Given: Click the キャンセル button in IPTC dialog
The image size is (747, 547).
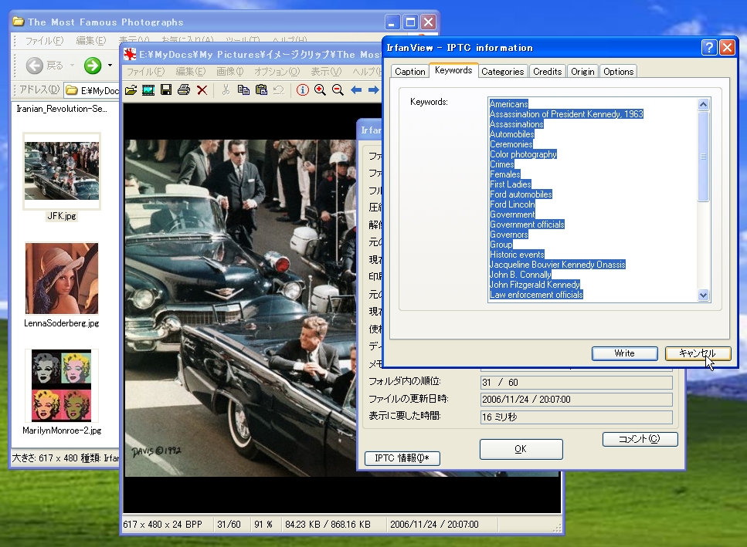Looking at the screenshot, I should 698,353.
